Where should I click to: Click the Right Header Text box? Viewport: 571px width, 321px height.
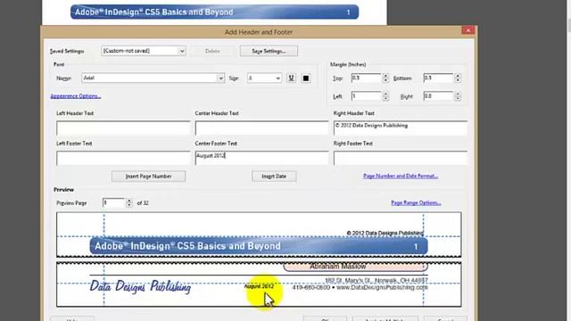[401, 128]
